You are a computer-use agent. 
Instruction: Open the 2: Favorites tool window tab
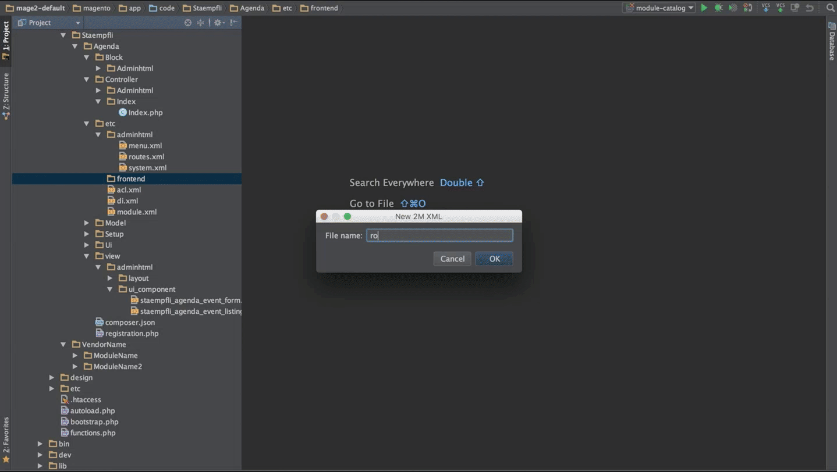click(6, 439)
